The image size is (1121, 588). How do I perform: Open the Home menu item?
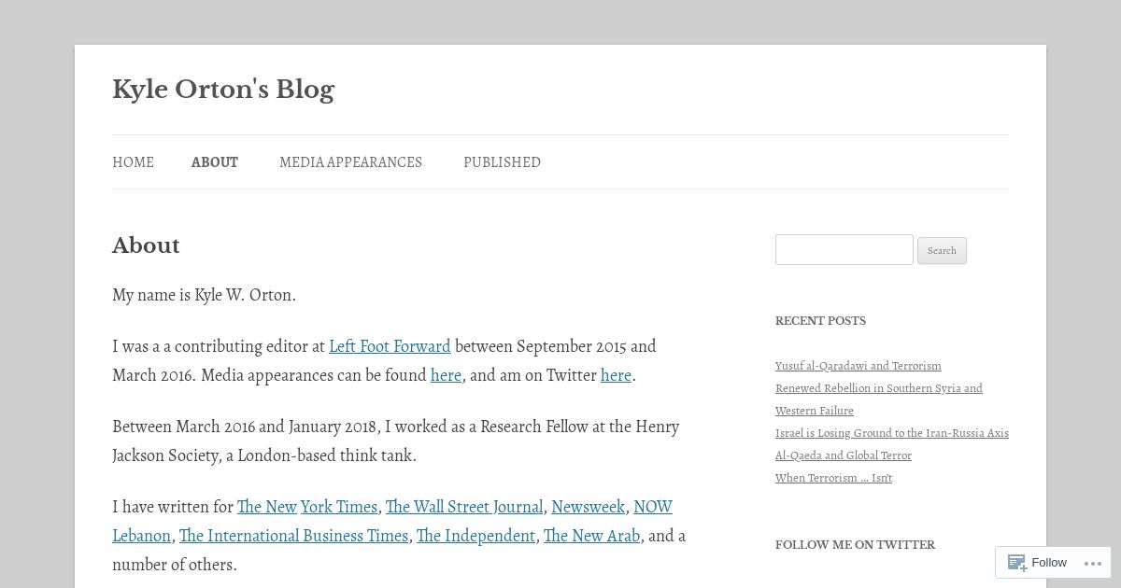(x=133, y=162)
